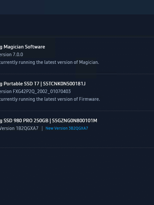Click the word Firmware in status message

coord(90,99)
